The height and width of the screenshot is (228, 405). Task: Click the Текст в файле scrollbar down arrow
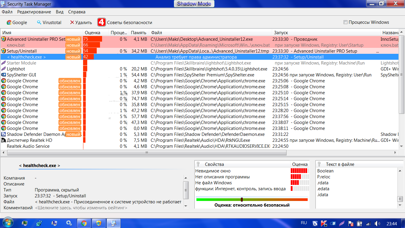[399, 205]
